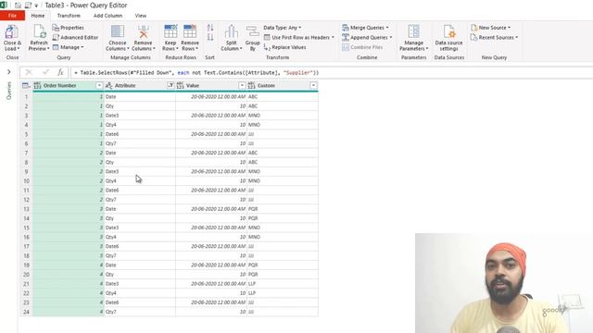Open the Manage dropdown in Query group
Screen dimensions: 593x333
coord(68,47)
